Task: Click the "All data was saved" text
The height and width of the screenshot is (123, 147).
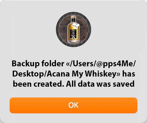Action: [100, 84]
